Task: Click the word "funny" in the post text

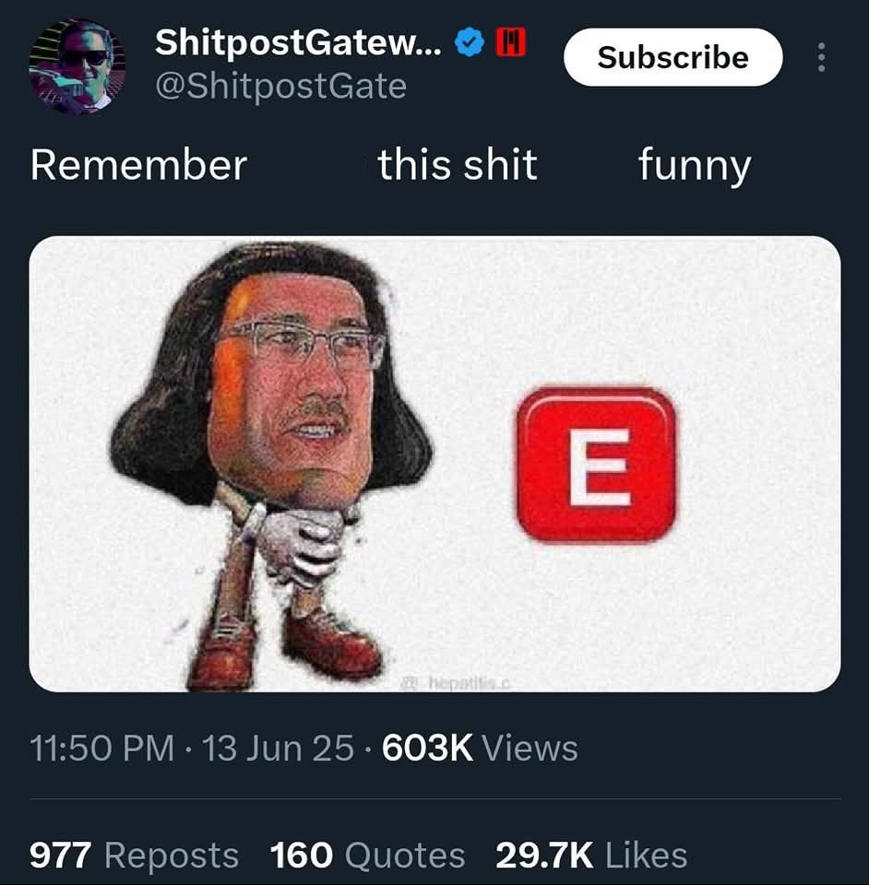Action: click(695, 167)
